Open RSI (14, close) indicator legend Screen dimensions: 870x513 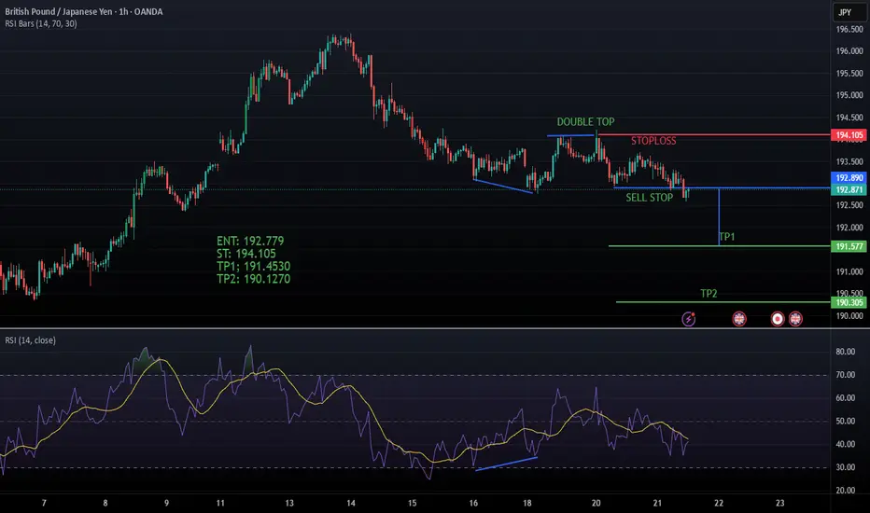click(x=31, y=340)
